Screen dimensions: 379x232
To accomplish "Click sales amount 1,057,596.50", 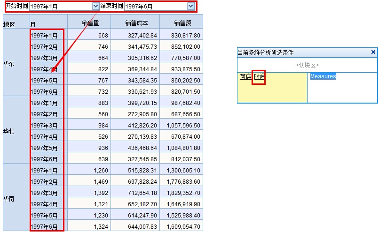I will click(183, 126).
